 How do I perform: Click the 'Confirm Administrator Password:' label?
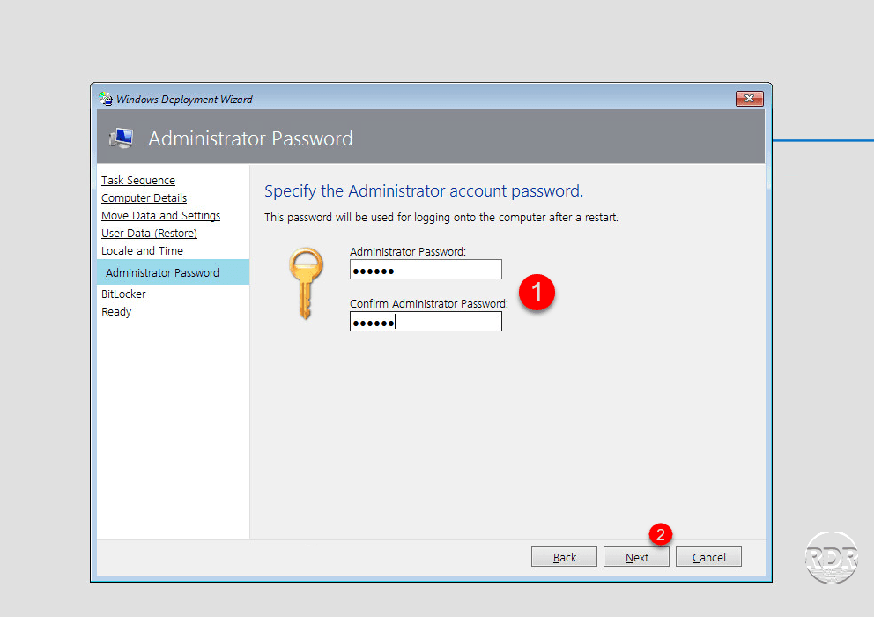pyautogui.click(x=429, y=303)
